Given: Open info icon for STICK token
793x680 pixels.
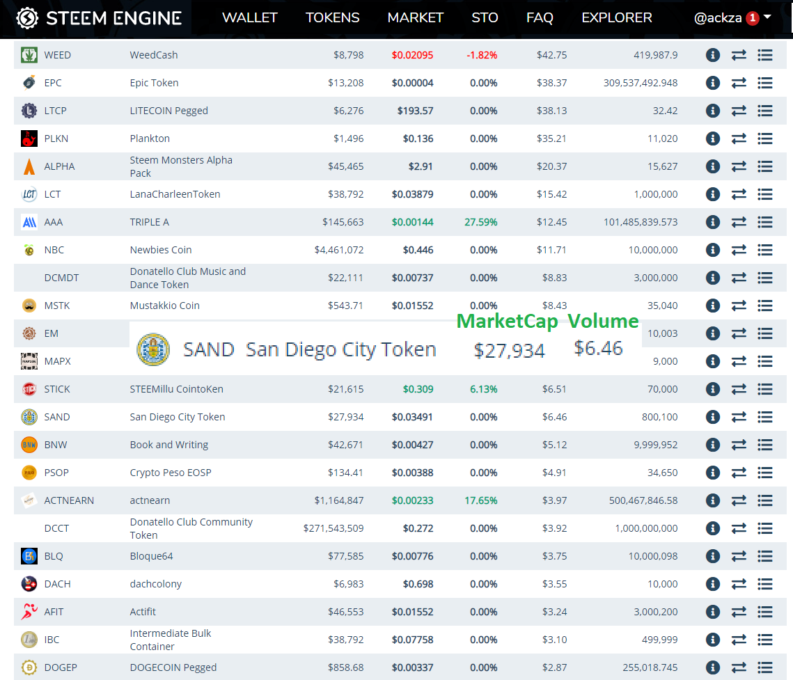Looking at the screenshot, I should 713,389.
